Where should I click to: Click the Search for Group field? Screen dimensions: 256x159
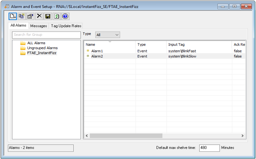click(46, 35)
